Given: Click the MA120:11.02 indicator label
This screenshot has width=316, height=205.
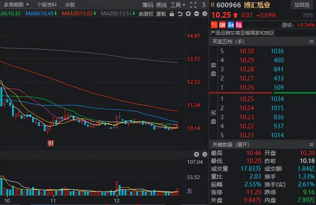Looking at the screenshot, I should [79, 14].
